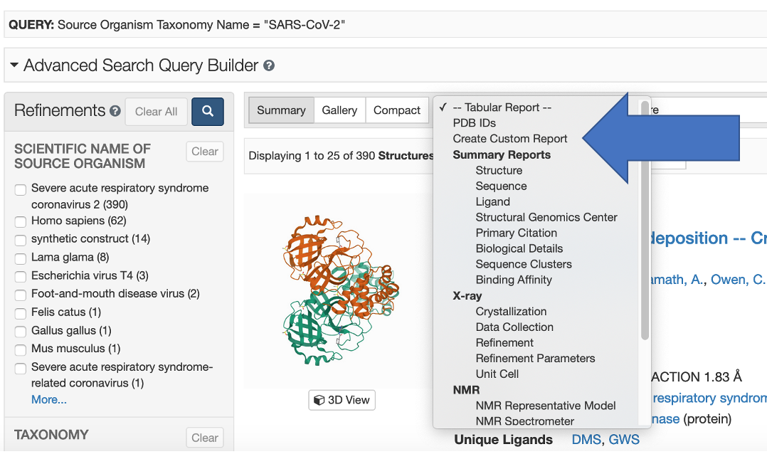
Task: Click help icon next to Refinements
Action: point(115,112)
